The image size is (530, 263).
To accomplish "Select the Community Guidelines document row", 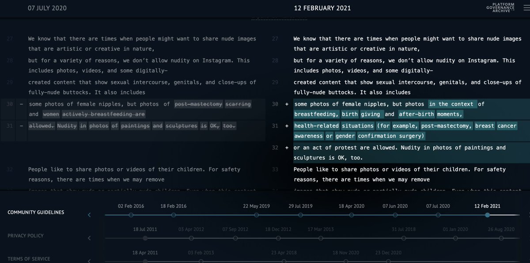I will tap(36, 212).
